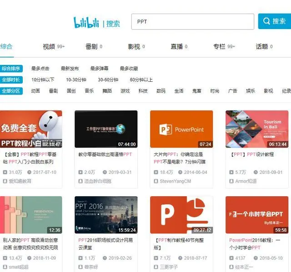The image size is (291, 272).
Task: Open the 07:44:00 dark globe thumbnail
Action: coord(106,129)
